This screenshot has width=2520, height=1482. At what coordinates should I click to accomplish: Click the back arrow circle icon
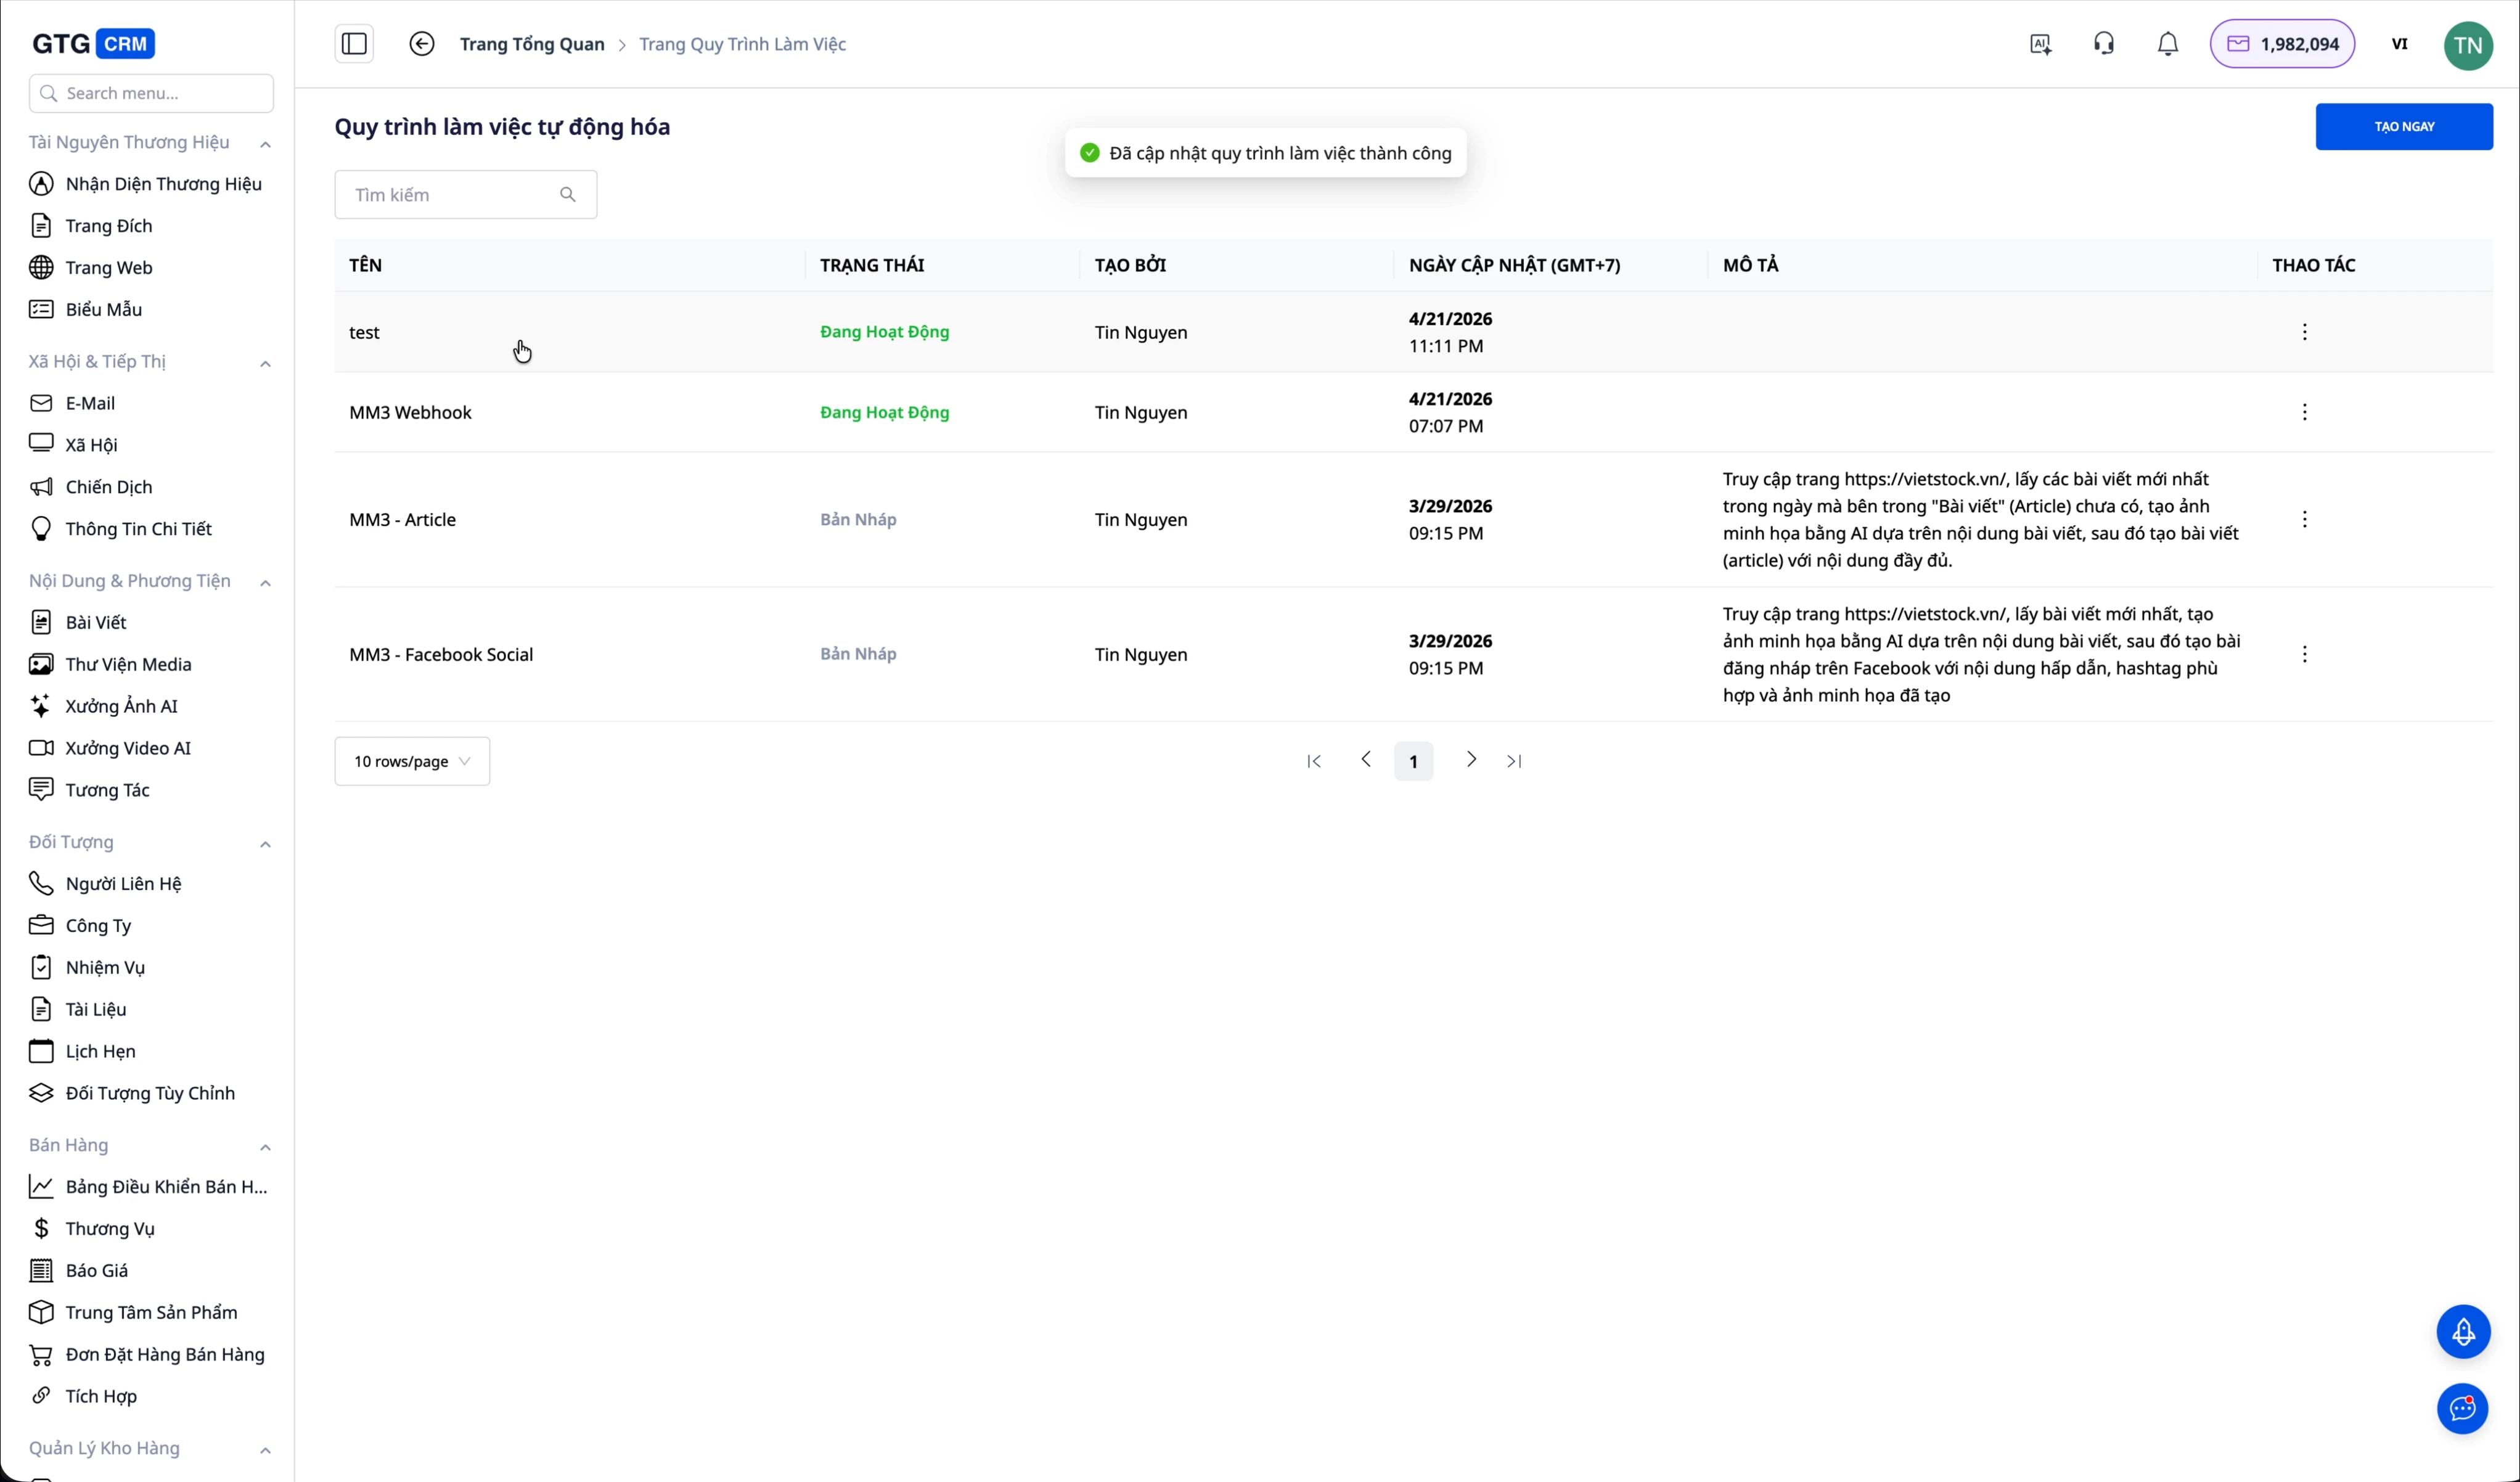422,44
